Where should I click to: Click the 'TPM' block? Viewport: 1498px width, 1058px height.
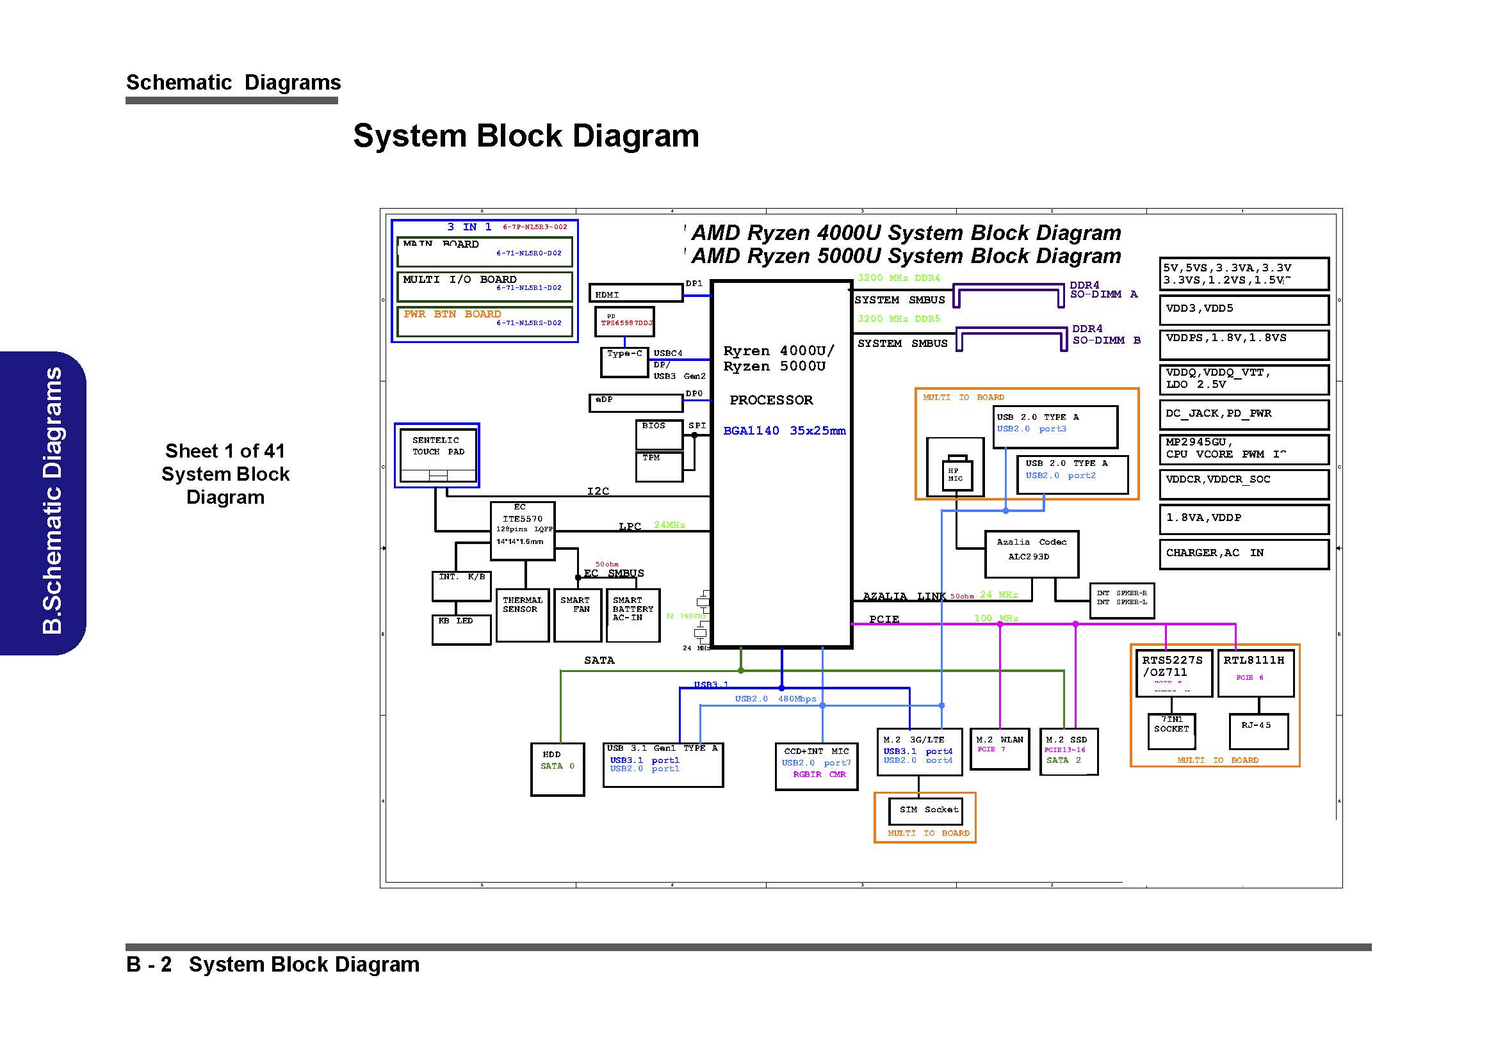(x=659, y=467)
